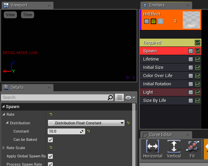Screen dimensions: 208x166
Task: Open curve graph for Size By Life
Action: (198, 101)
